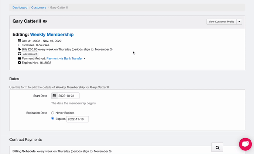
Task: Open the Weekly Membership link
Action: click(x=52, y=35)
